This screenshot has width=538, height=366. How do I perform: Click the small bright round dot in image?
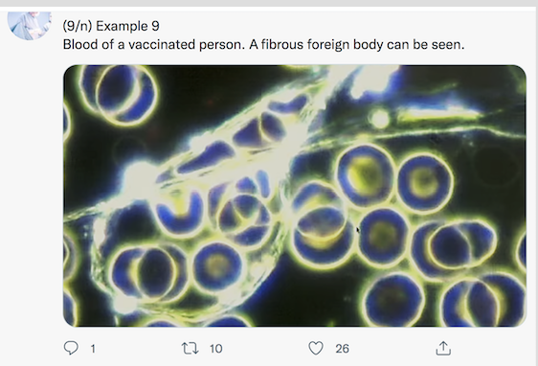tap(380, 119)
